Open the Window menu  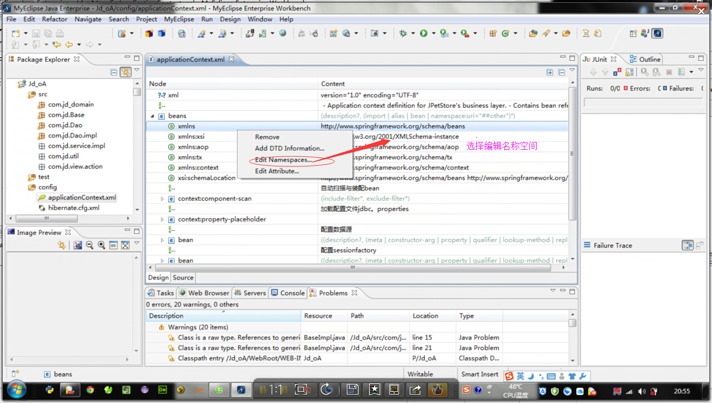(260, 19)
